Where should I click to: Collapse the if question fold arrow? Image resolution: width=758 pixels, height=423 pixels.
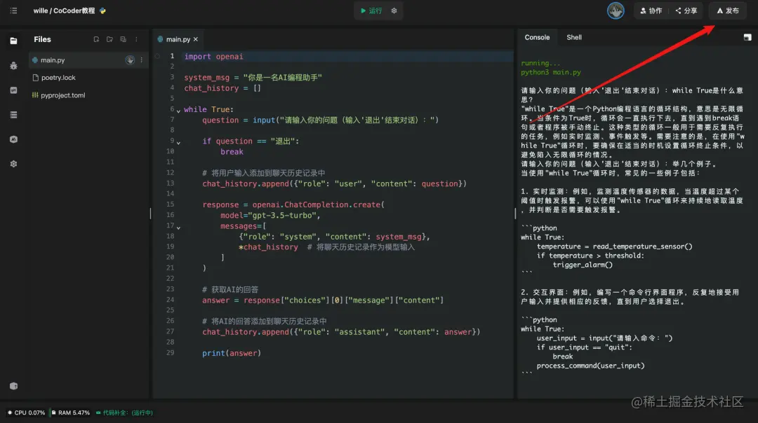click(x=178, y=143)
